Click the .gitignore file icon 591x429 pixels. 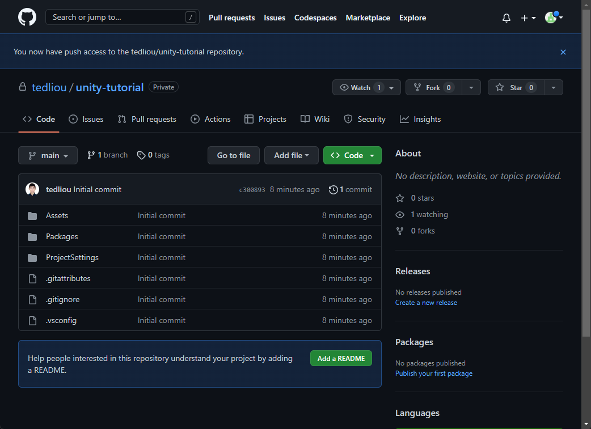[33, 300]
